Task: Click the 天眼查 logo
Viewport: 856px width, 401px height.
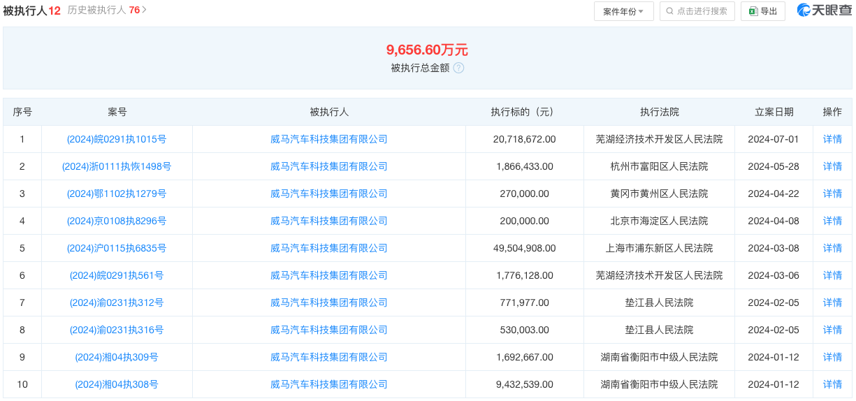Action: point(824,10)
